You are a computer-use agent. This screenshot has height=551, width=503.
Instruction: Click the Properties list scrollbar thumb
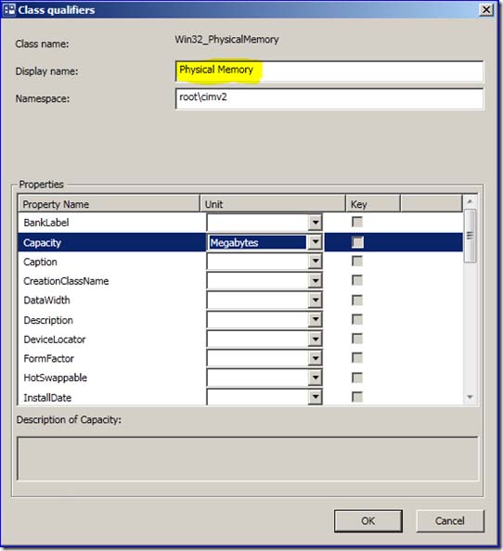point(470,236)
